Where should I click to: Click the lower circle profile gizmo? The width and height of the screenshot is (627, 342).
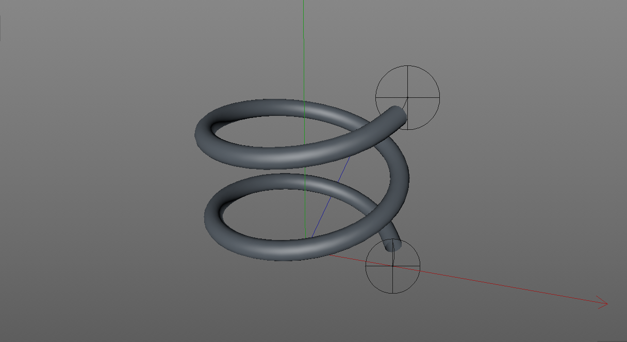click(x=393, y=266)
